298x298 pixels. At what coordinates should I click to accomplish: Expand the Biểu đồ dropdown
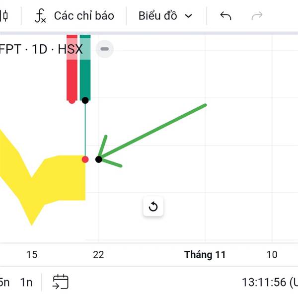(165, 16)
